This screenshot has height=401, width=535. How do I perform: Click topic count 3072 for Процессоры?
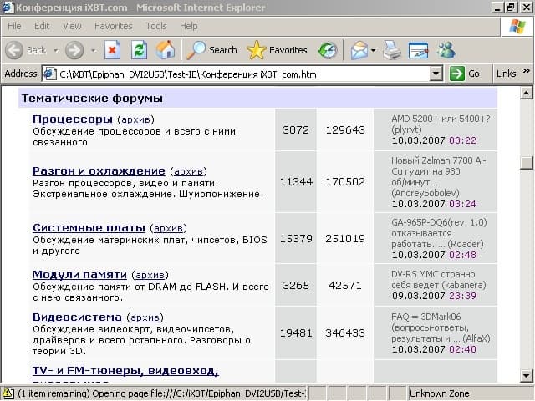tap(296, 130)
